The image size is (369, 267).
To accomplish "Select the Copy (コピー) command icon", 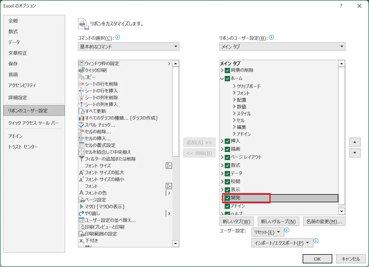I will [81, 77].
